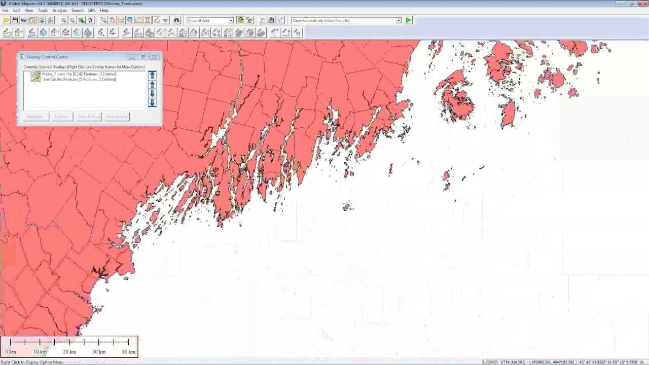Select the Zoom tool in toolbar

coord(103,20)
